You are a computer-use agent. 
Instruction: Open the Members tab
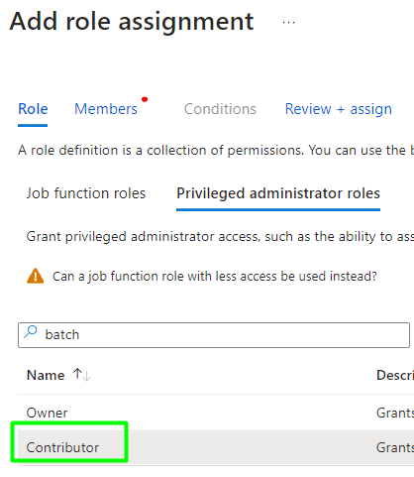[x=106, y=109]
